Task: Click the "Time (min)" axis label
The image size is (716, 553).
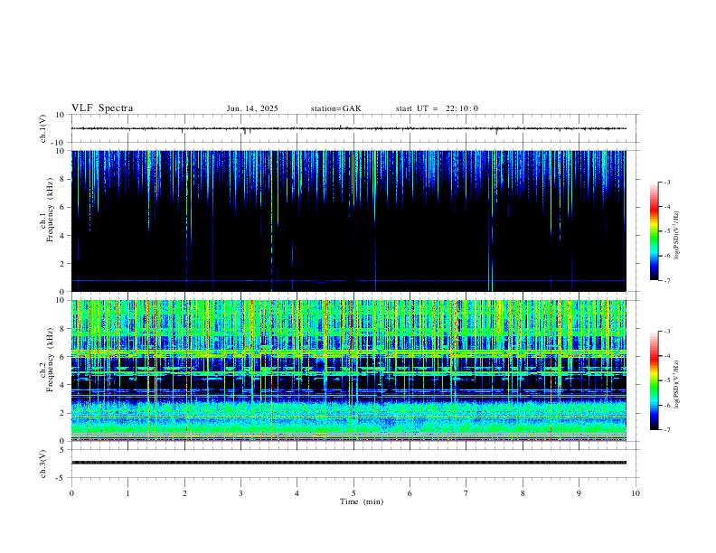Action: [362, 501]
